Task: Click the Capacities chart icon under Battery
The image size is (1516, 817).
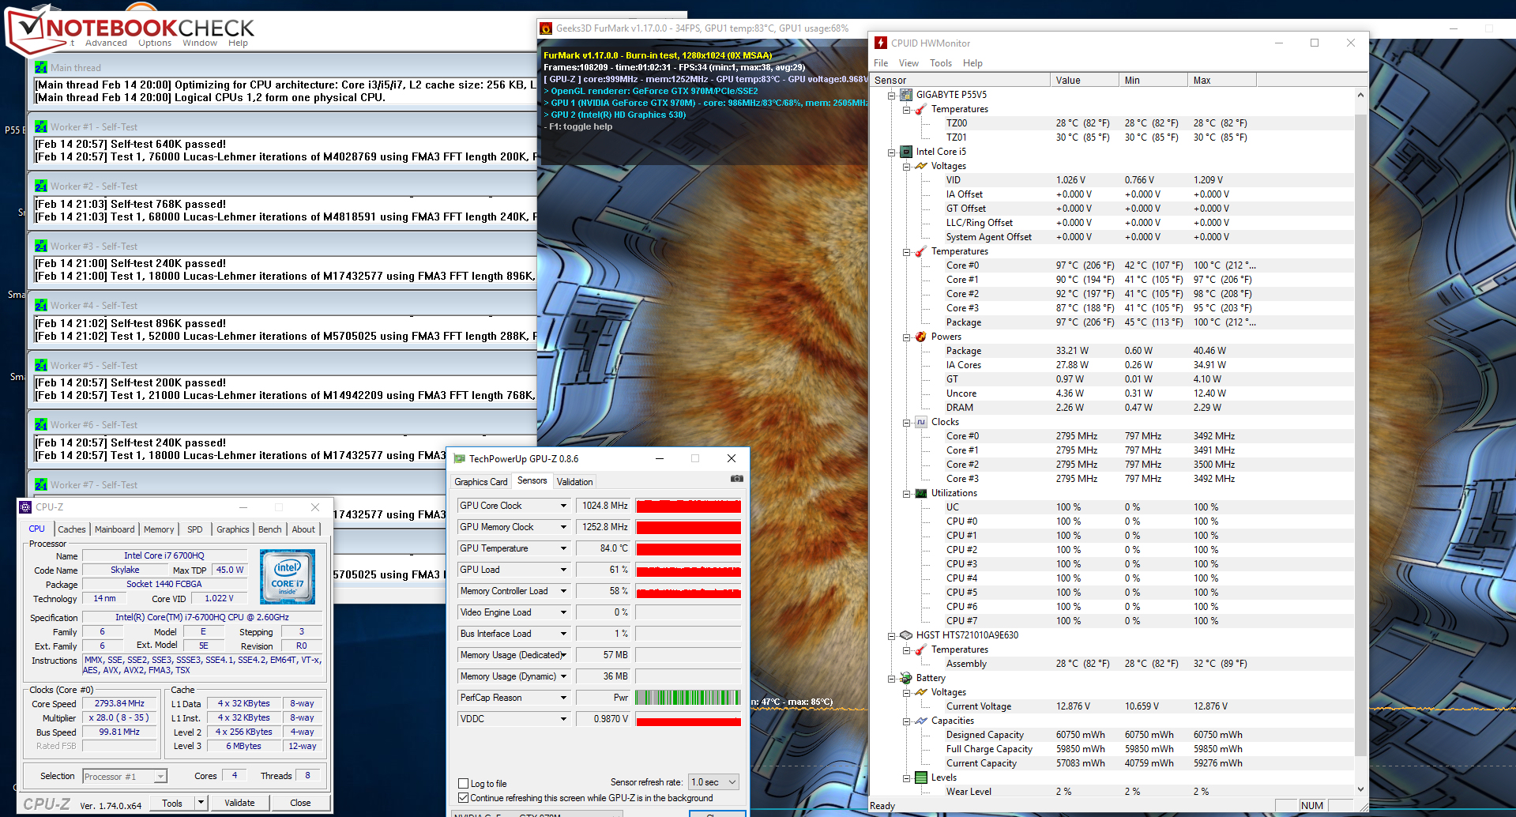Action: tap(921, 721)
